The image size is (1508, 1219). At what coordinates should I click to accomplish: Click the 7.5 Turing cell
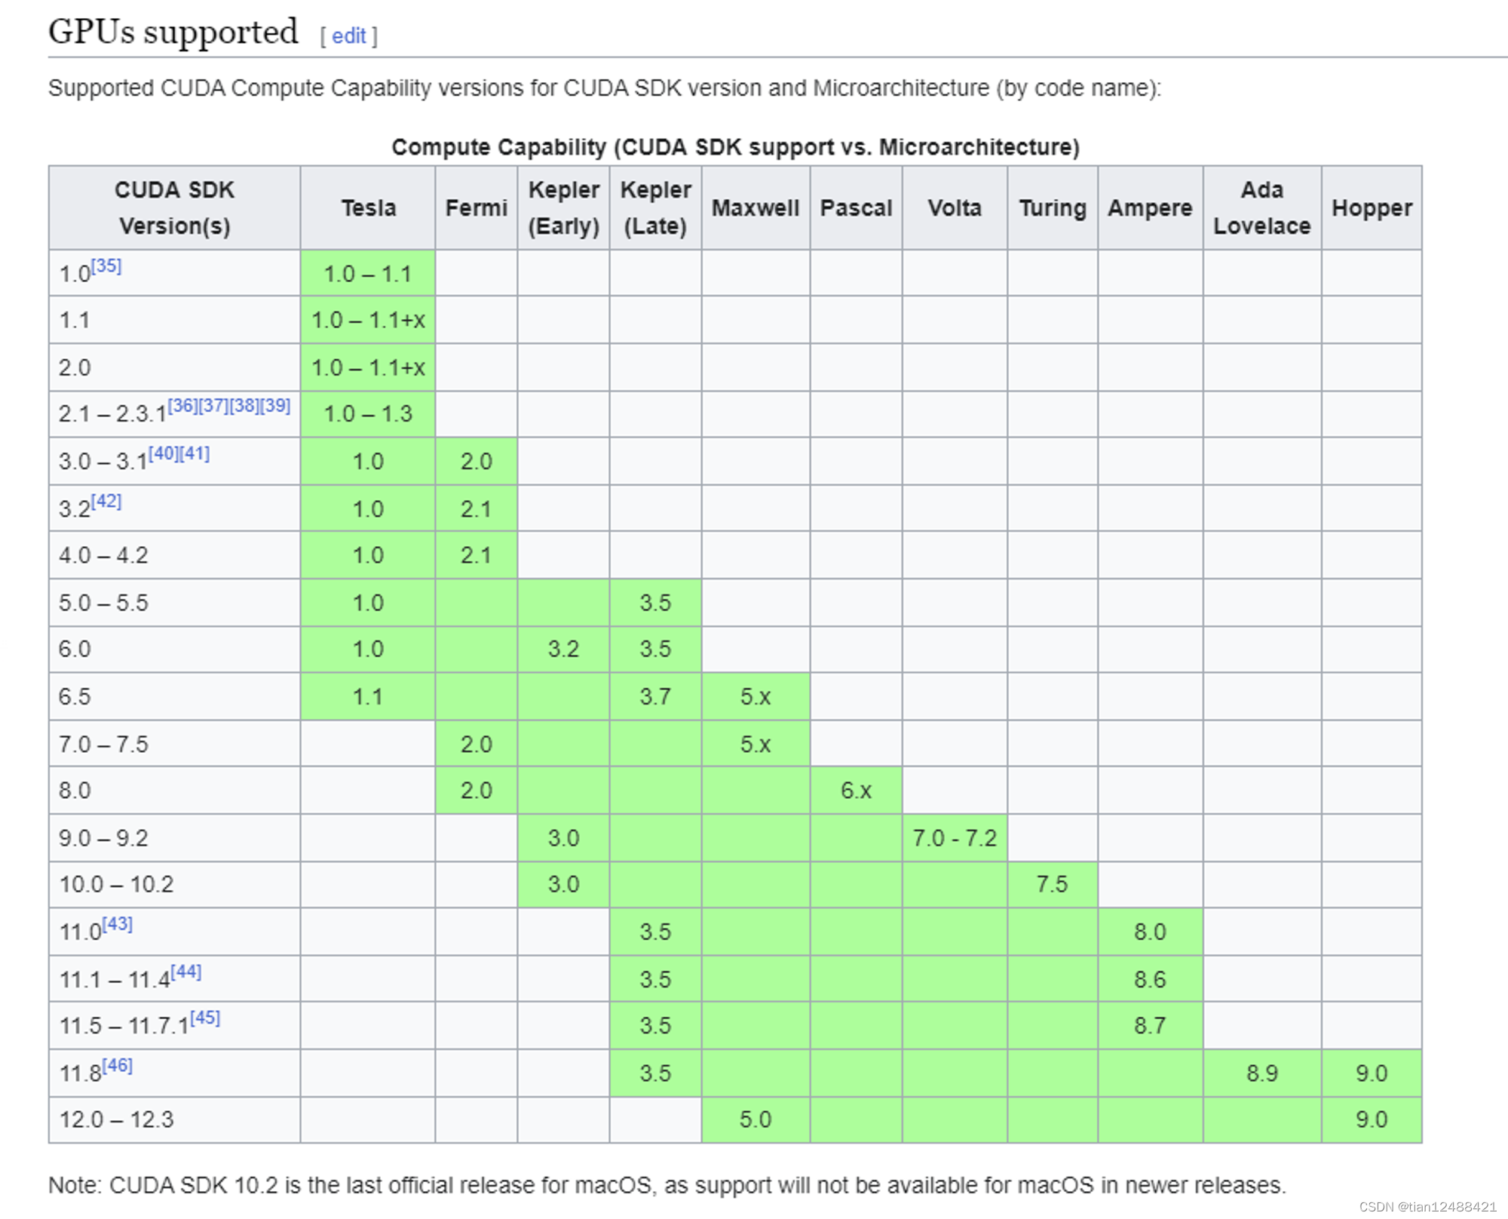pos(1051,884)
